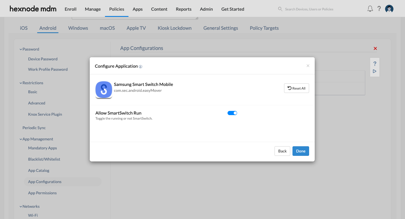Viewport: 405px width, 219px height.
Task: Click the Samsung Smart Switch app icon
Action: [x=104, y=90]
